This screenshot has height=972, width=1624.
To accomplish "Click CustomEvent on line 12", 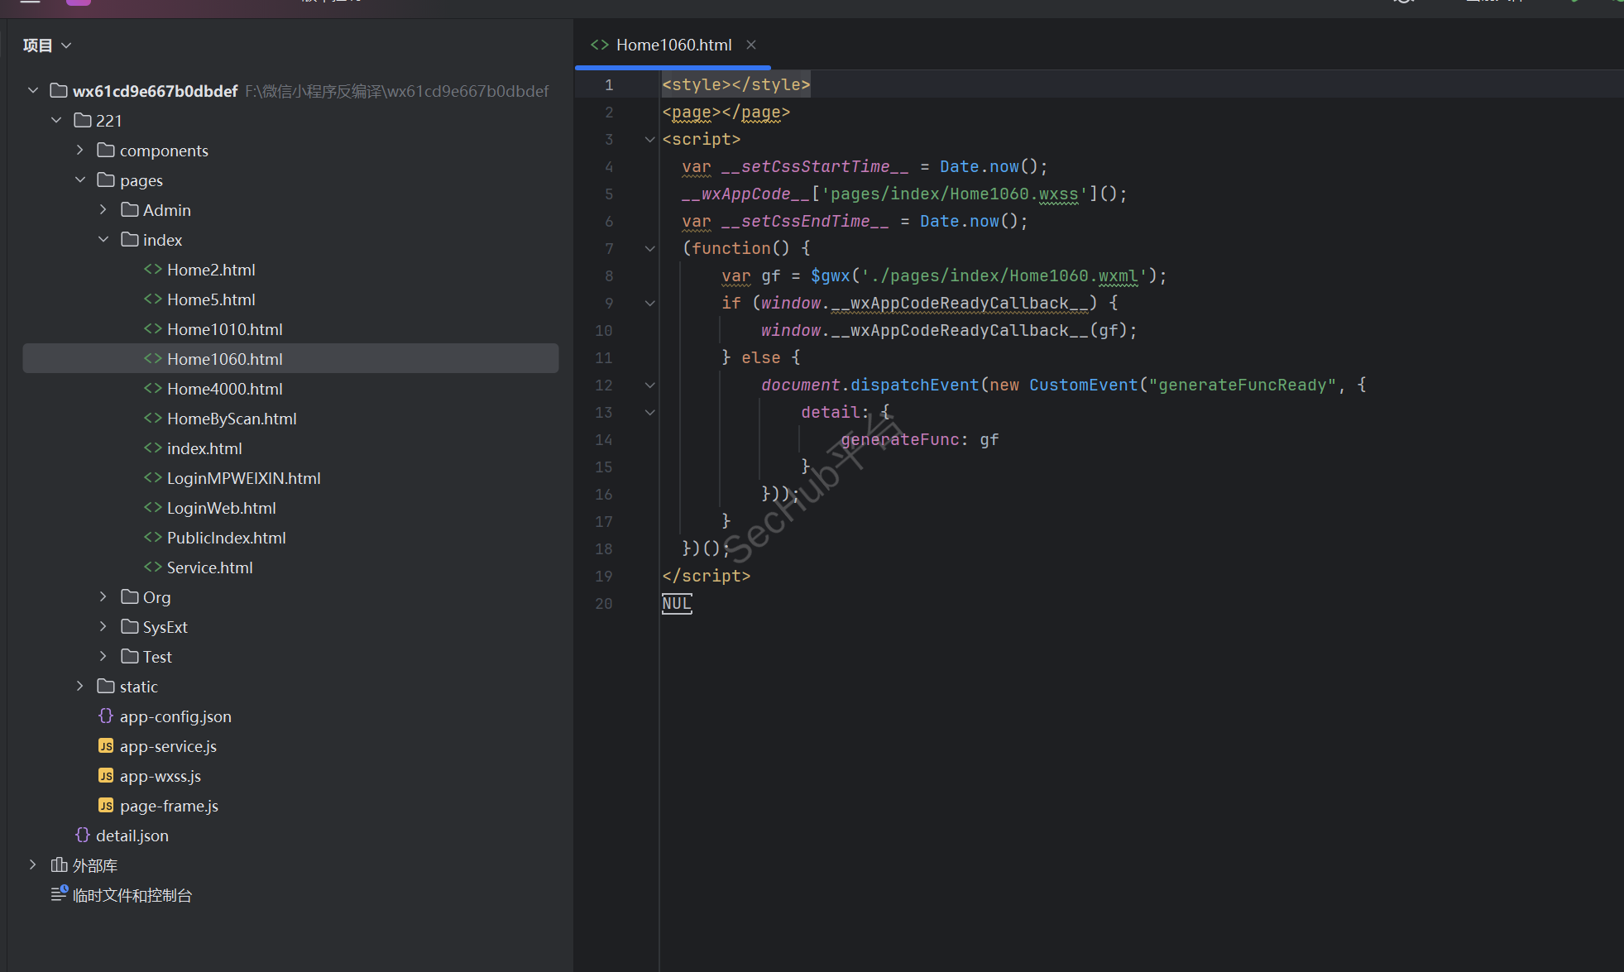I will (1084, 385).
